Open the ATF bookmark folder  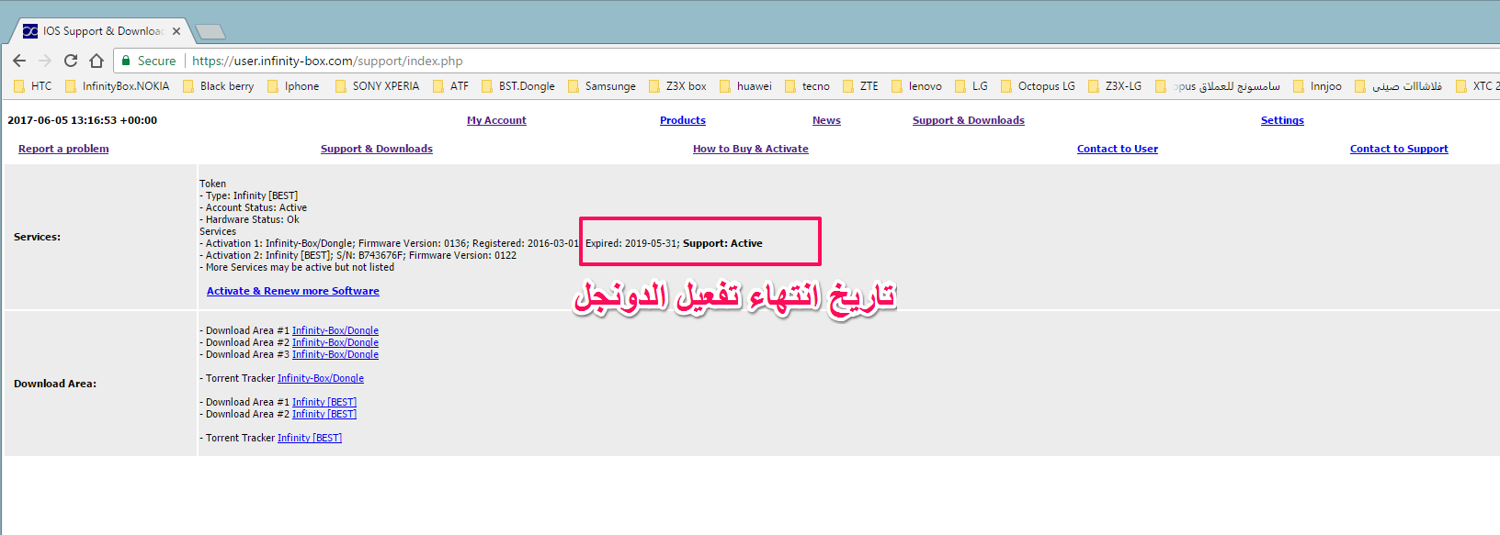[x=451, y=86]
